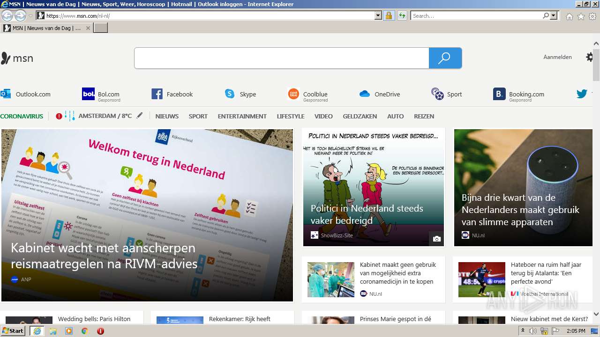Show hidden tray icons arrow
Viewport: 600px width, 337px height.
[523, 331]
